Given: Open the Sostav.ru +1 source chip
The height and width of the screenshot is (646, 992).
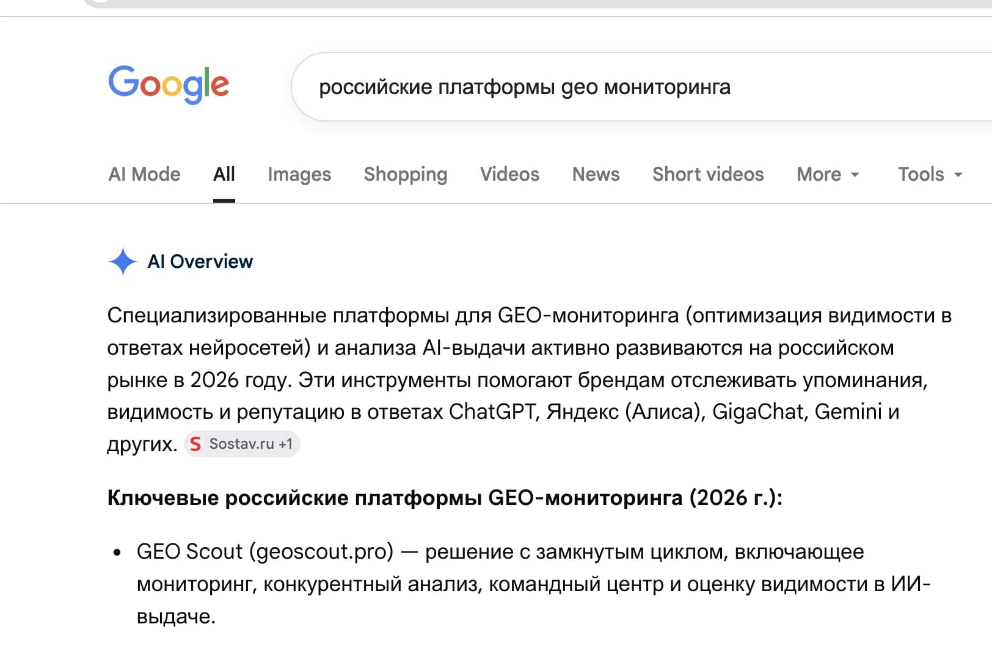Looking at the screenshot, I should 242,444.
